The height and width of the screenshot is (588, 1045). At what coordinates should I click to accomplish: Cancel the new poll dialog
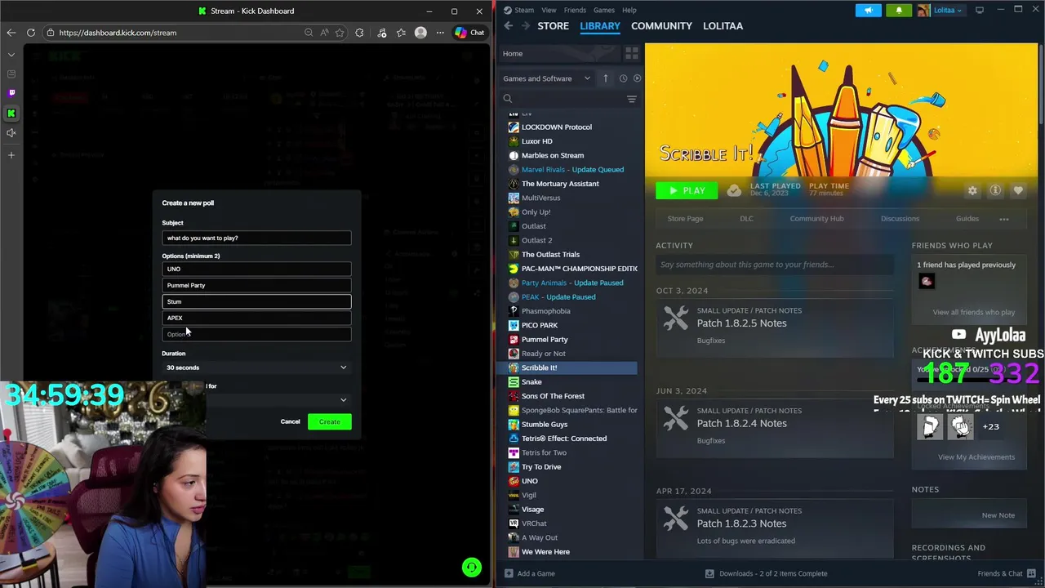(x=290, y=421)
